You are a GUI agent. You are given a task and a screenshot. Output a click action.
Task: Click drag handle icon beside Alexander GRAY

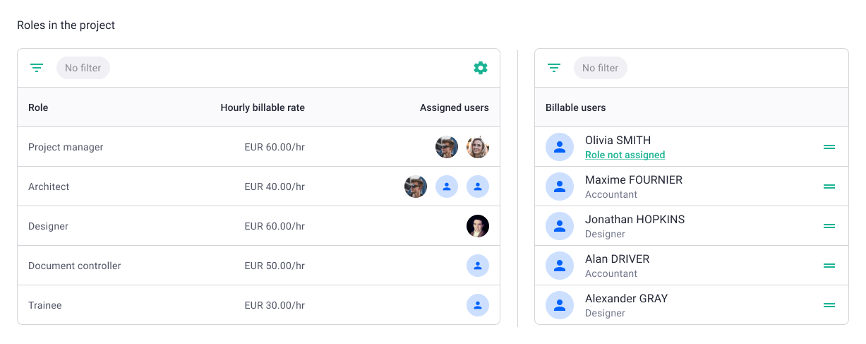pyautogui.click(x=829, y=305)
